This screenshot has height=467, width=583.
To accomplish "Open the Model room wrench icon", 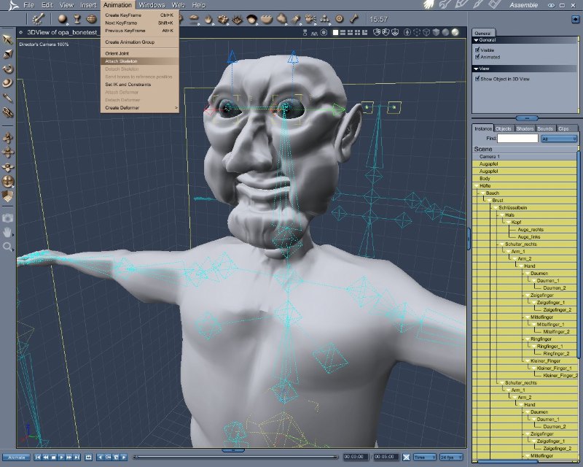I will point(443,5).
